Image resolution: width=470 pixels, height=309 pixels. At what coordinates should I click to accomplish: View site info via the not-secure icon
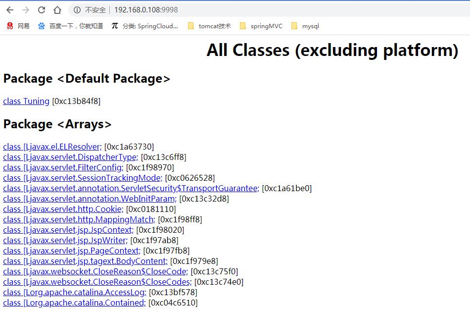[x=77, y=10]
